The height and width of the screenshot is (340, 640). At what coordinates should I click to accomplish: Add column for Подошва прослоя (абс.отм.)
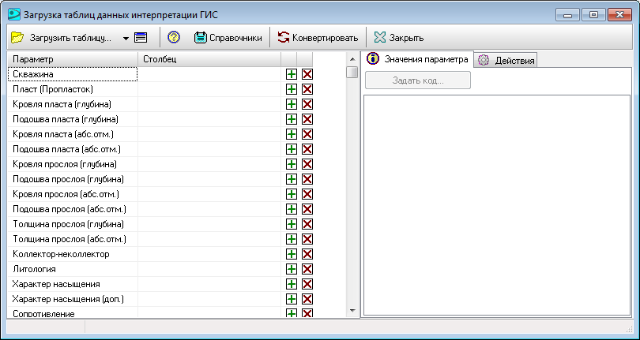(292, 209)
